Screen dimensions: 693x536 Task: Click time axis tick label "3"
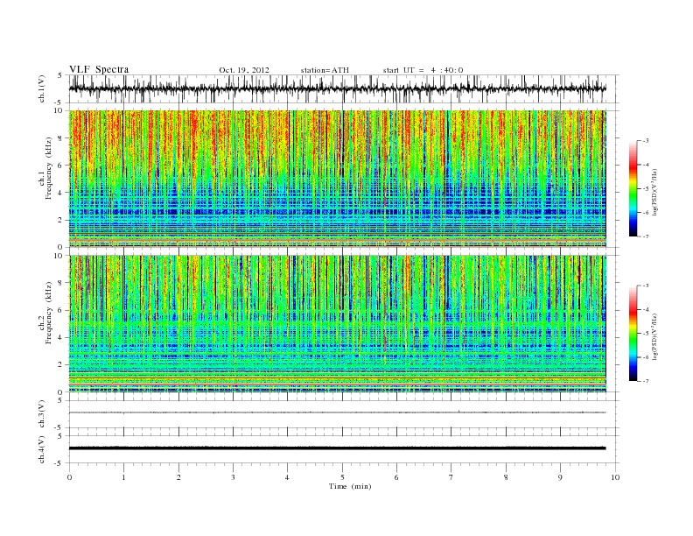click(x=233, y=477)
